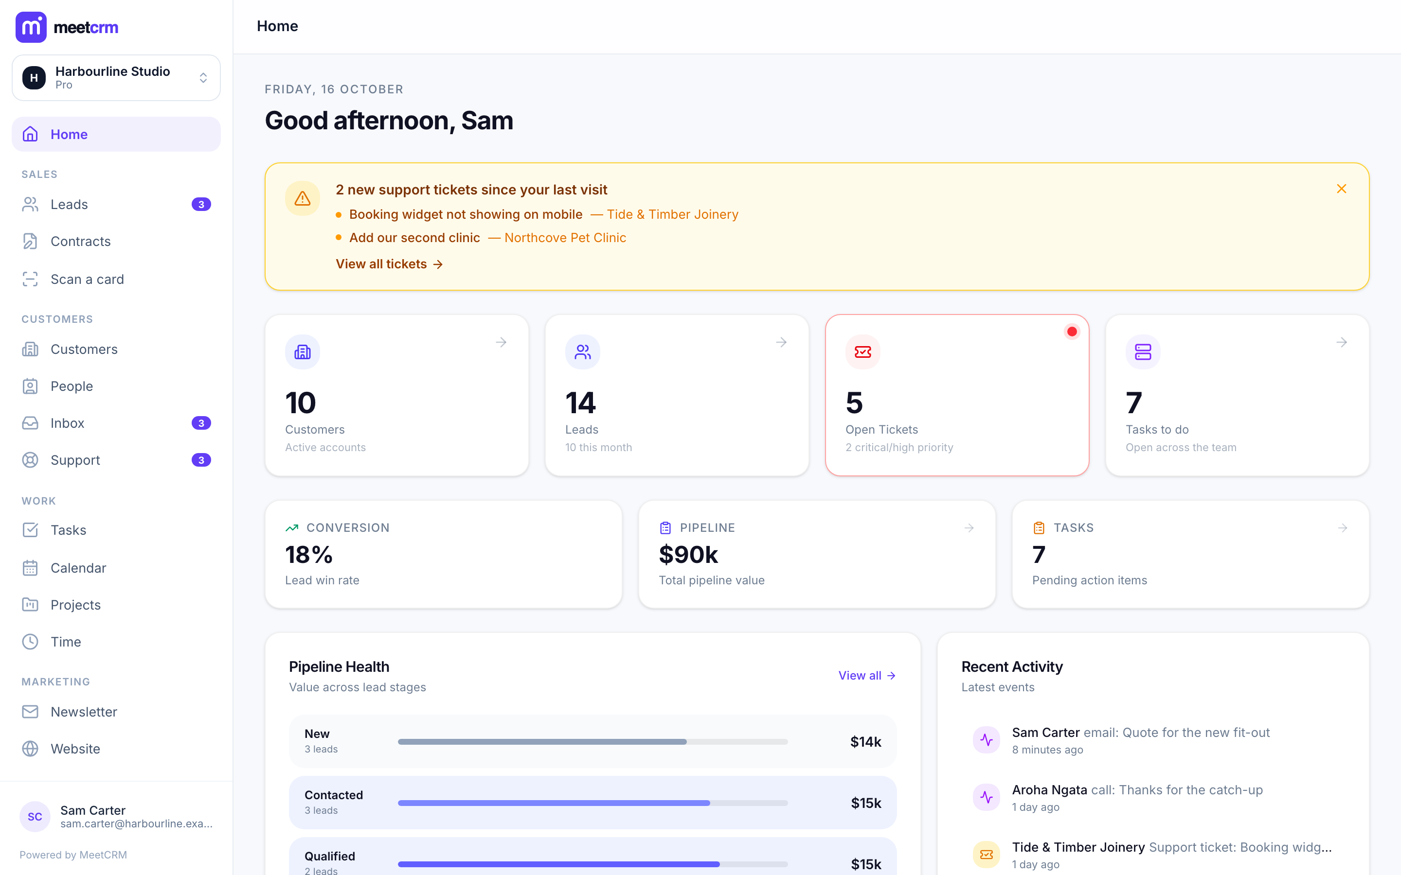Image resolution: width=1401 pixels, height=875 pixels.
Task: Click the Support lifebuoy icon
Action: tap(30, 460)
